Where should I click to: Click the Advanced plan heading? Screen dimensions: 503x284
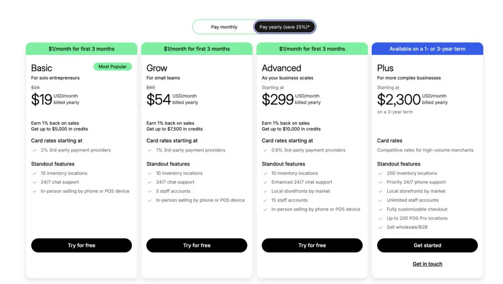[281, 68]
